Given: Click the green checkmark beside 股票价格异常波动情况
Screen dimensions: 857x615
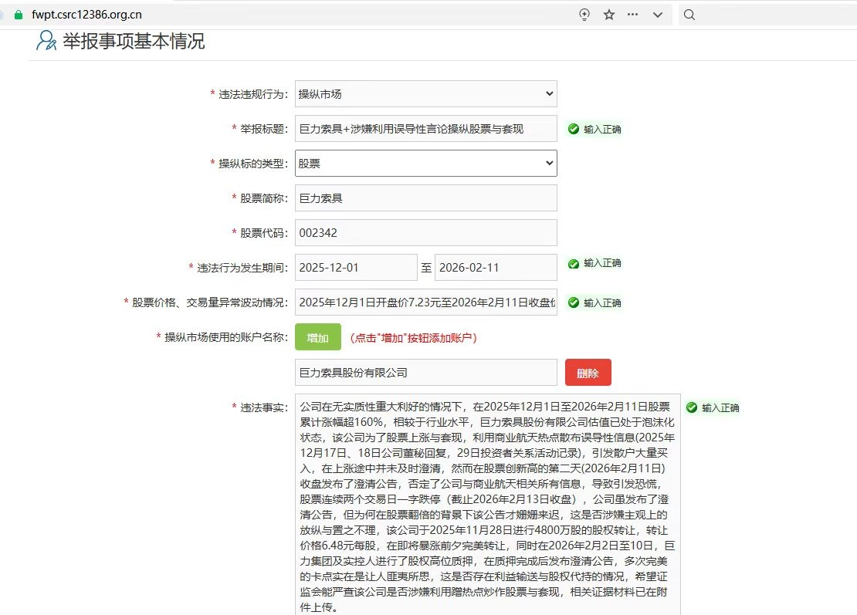Looking at the screenshot, I should point(574,302).
